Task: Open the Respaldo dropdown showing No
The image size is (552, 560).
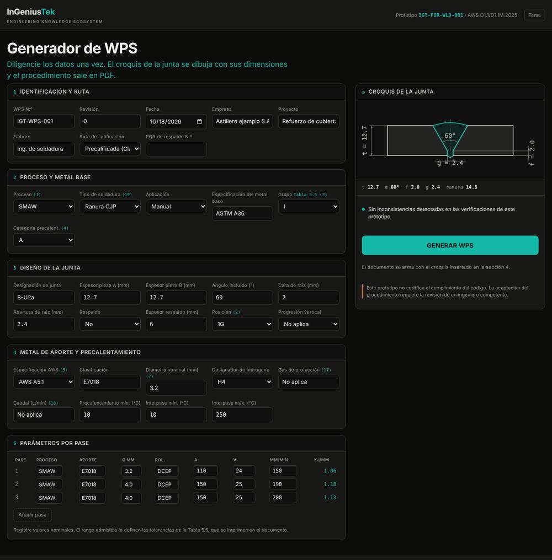Action: pyautogui.click(x=110, y=324)
